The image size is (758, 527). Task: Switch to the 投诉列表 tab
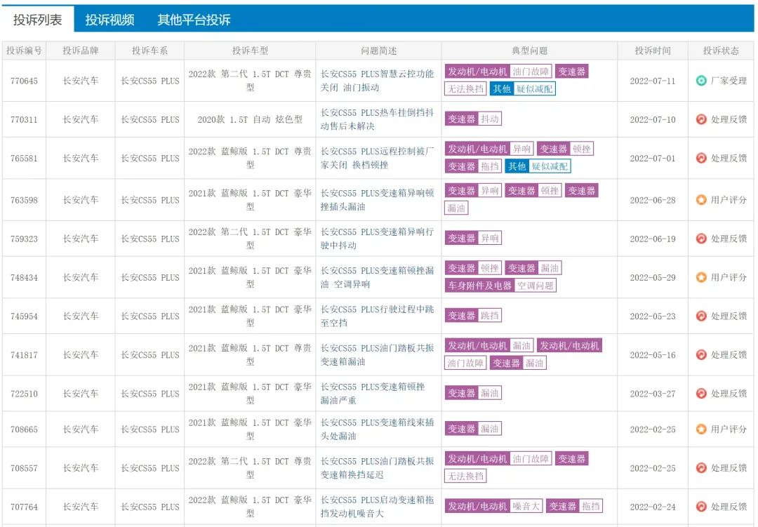[x=37, y=20]
